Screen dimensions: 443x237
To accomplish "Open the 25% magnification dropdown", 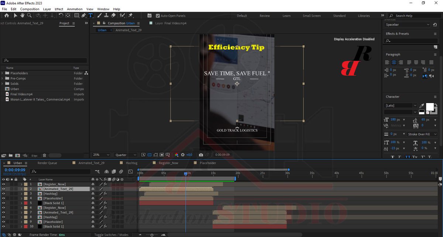I will click(x=101, y=155).
